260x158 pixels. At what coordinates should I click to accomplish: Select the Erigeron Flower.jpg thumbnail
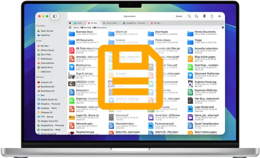[190, 84]
